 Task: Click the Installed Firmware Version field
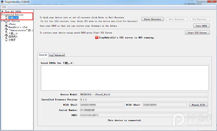(144, 100)
